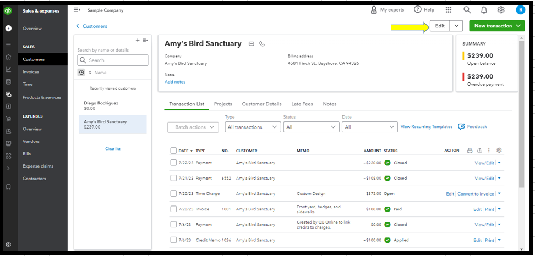535x256 pixels.
Task: Open the bookmark icon in left rail
Action: tap(8, 187)
